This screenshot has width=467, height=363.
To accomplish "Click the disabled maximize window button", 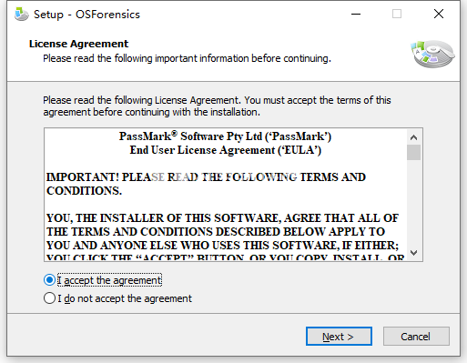I will 397,14.
